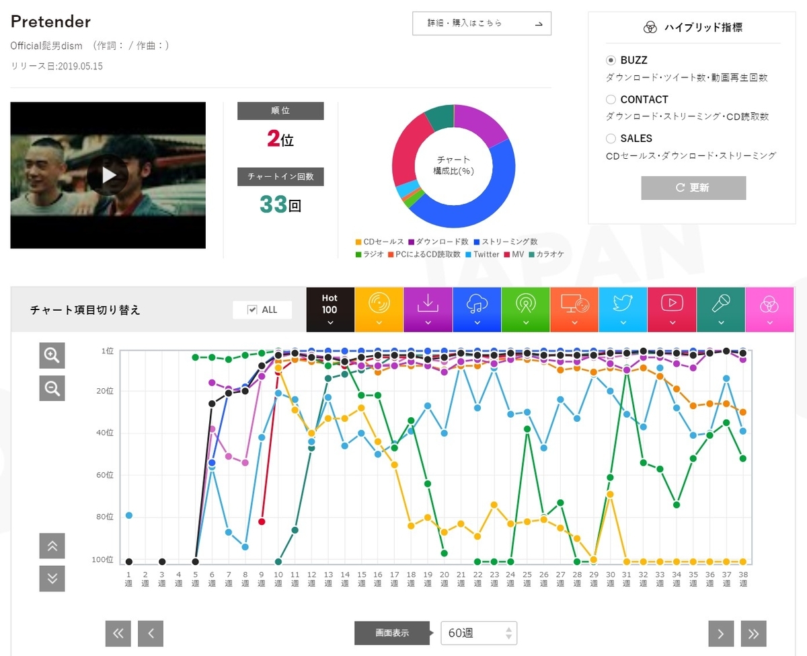Select the CONTACT radio option
This screenshot has width=807, height=656.
[611, 100]
